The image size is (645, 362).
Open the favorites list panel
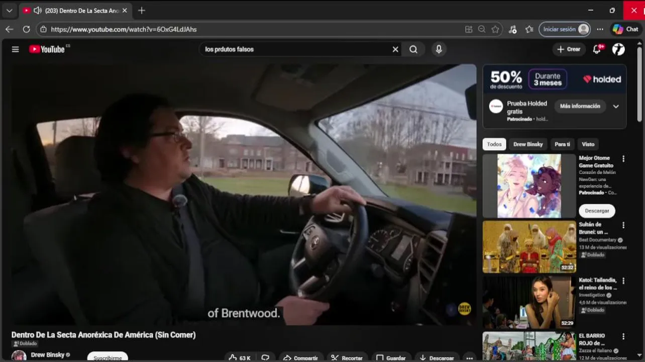coord(529,29)
